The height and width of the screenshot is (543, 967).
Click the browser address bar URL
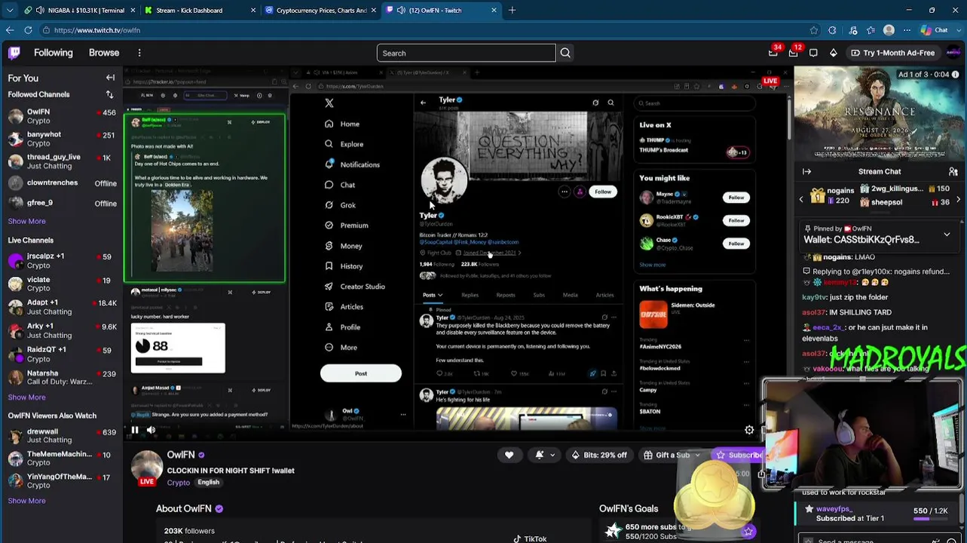[96, 30]
